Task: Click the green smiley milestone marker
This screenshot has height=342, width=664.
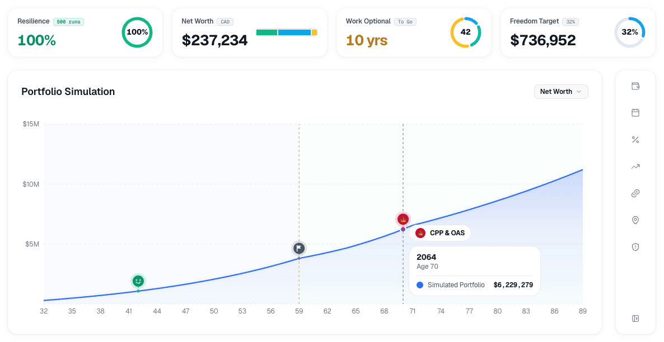Action: click(138, 281)
